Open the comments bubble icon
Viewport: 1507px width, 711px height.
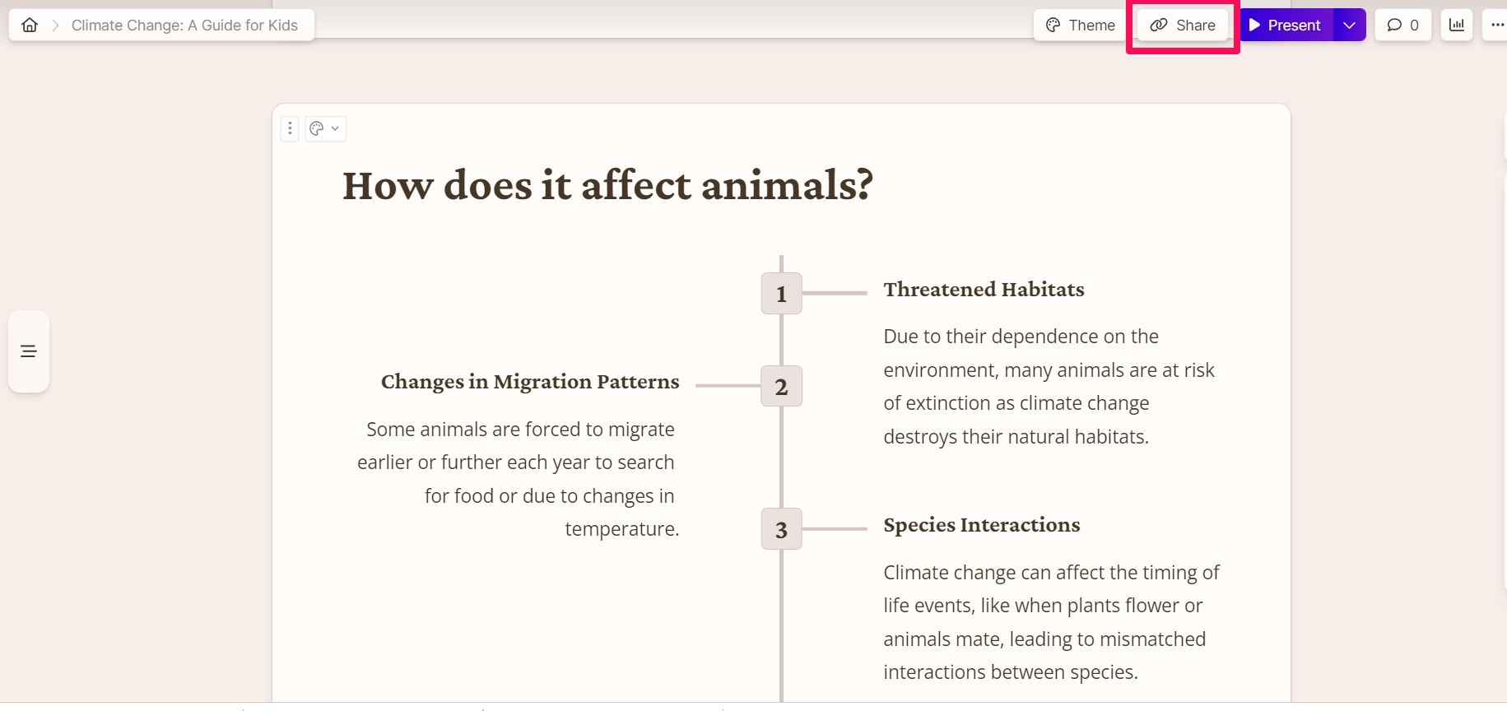click(x=1402, y=26)
